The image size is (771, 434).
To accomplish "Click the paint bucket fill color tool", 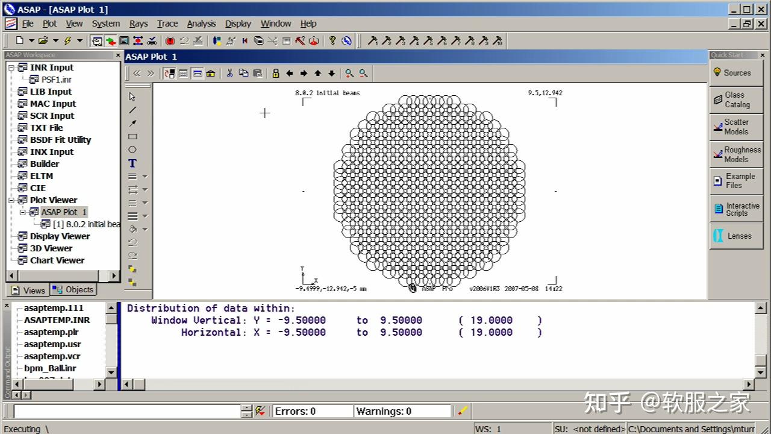I will tap(133, 229).
